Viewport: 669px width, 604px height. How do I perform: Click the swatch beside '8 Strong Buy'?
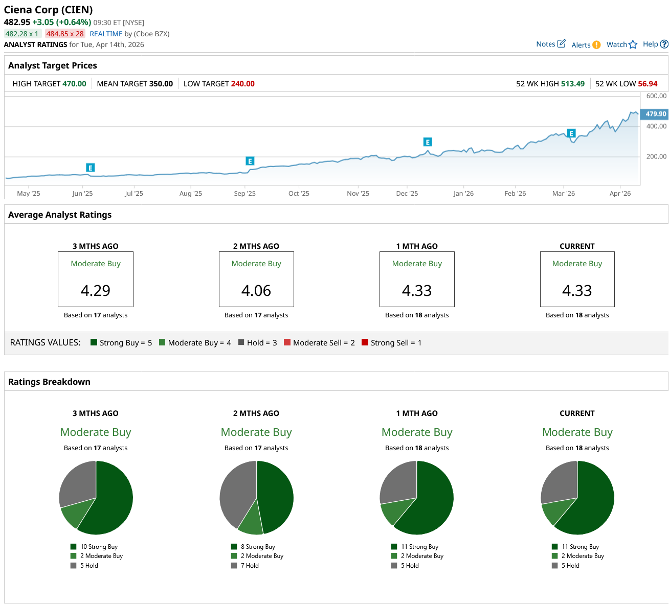point(234,547)
